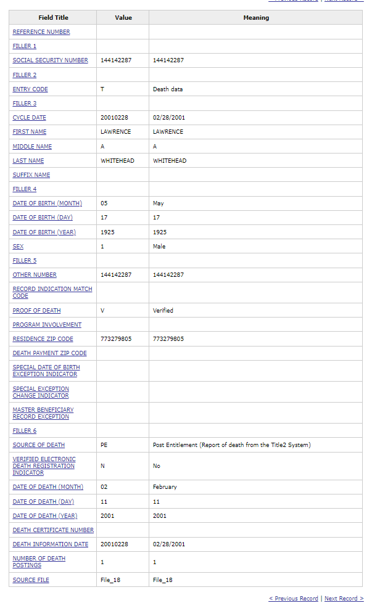Open the FIRST NAME field link
This screenshot has height=611, width=372.
pyautogui.click(x=30, y=132)
